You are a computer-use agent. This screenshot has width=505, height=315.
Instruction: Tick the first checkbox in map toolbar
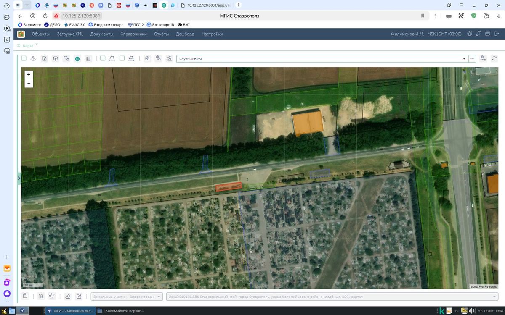point(24,59)
